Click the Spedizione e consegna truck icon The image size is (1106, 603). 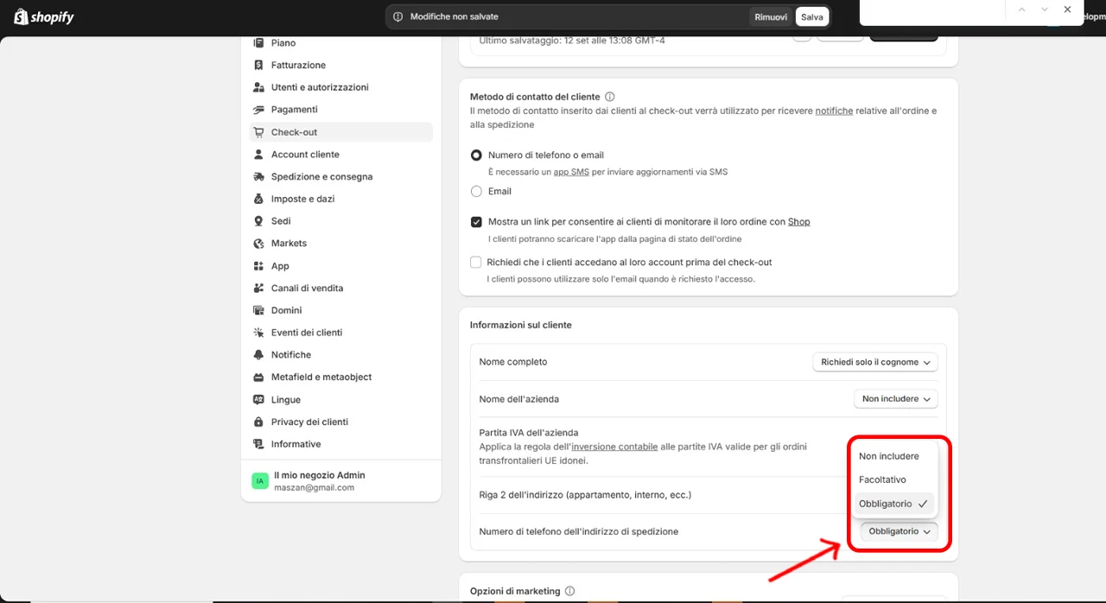[x=258, y=177]
